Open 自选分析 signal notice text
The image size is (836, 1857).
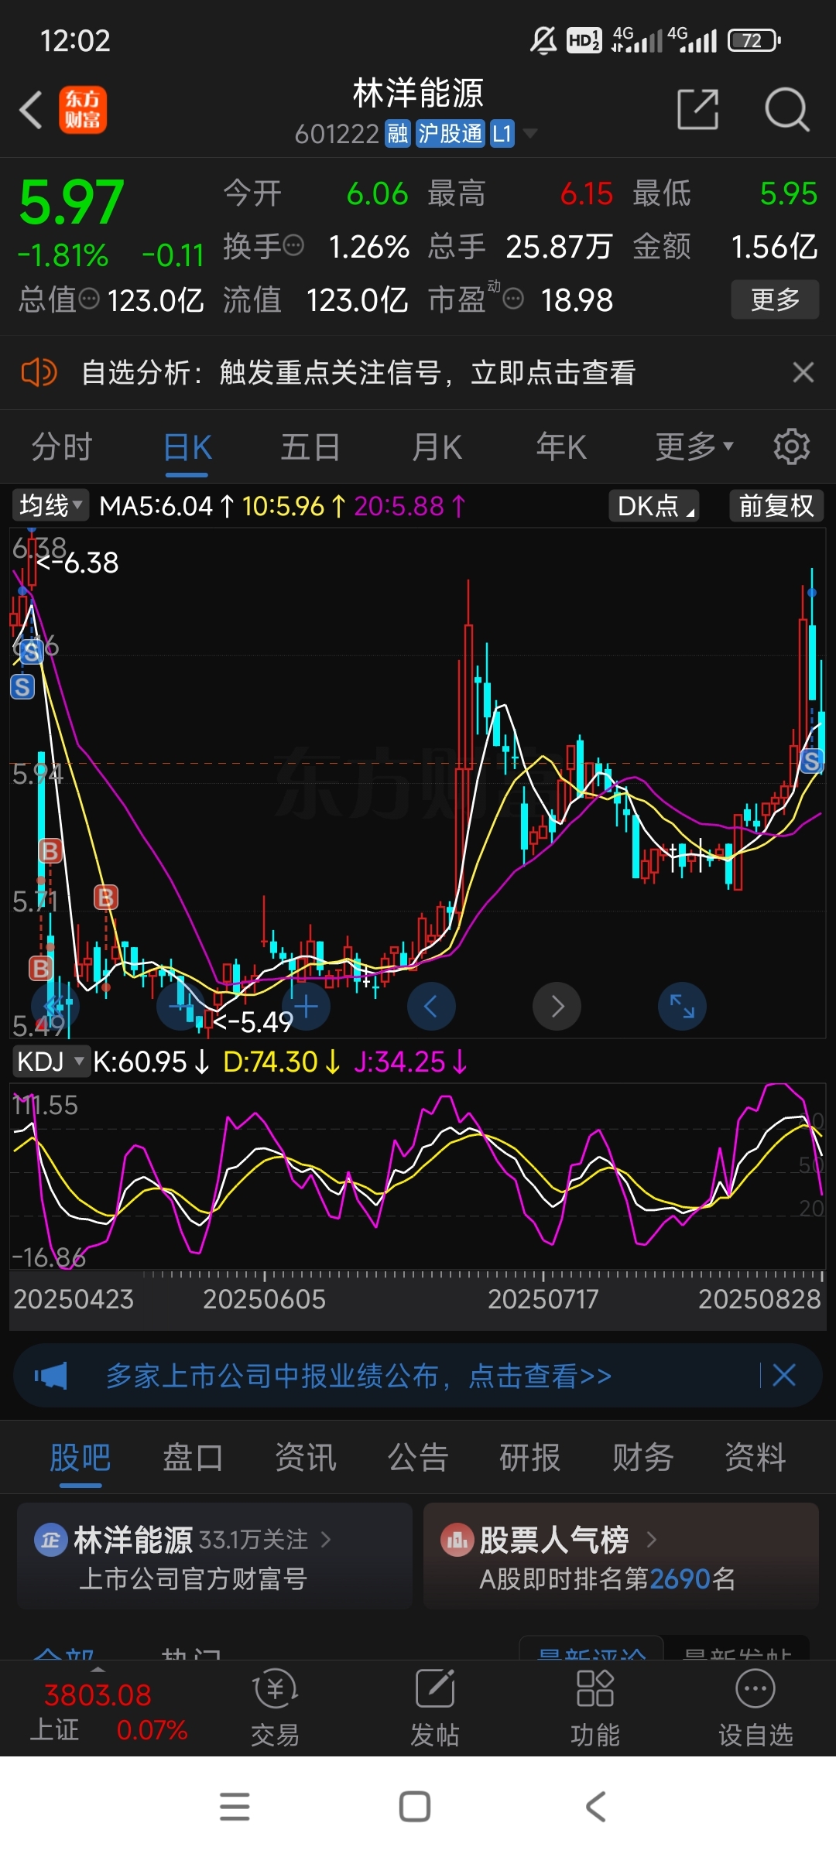coord(358,373)
